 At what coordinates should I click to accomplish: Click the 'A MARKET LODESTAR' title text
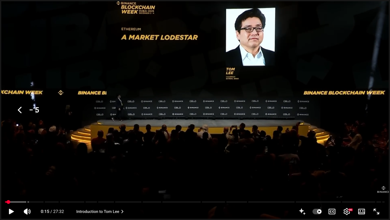pos(159,37)
